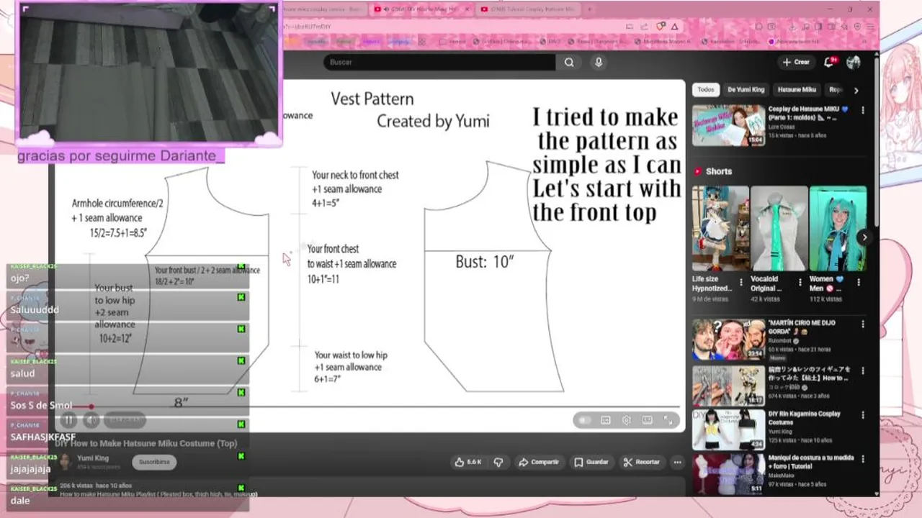The image size is (922, 518).
Task: Open the account avatar menu
Action: [x=854, y=63]
